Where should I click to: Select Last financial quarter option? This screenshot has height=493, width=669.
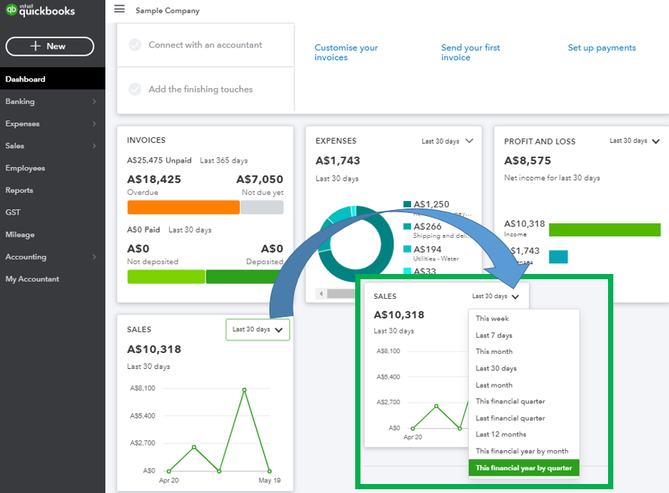(524, 418)
